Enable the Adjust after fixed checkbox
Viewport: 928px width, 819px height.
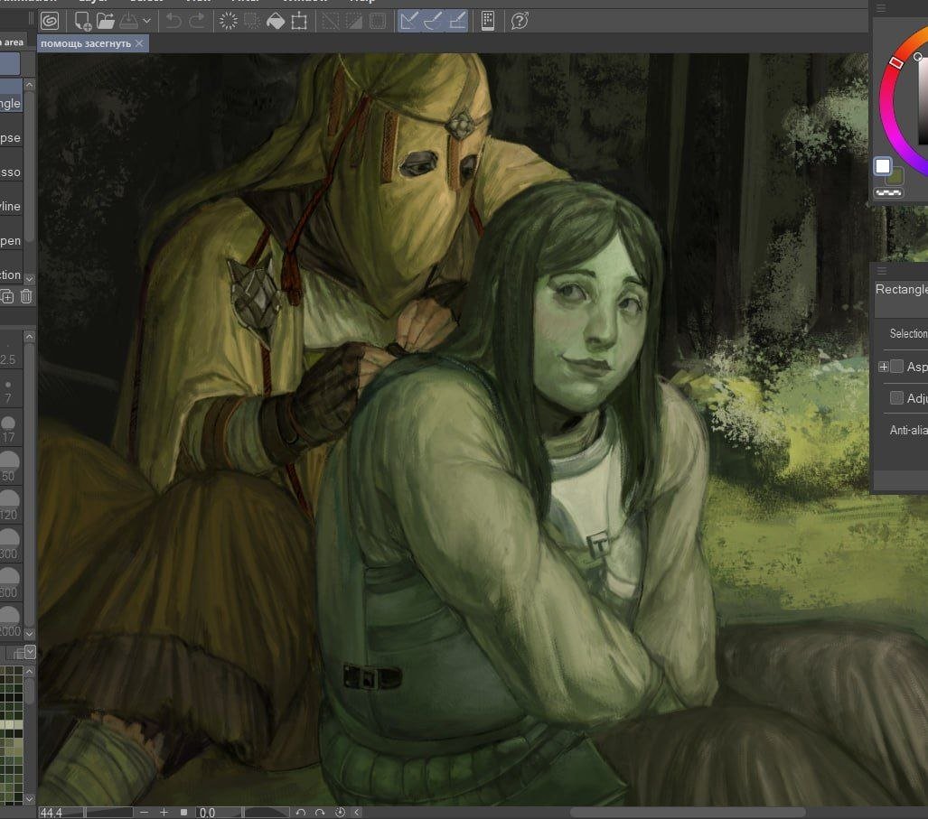[896, 398]
